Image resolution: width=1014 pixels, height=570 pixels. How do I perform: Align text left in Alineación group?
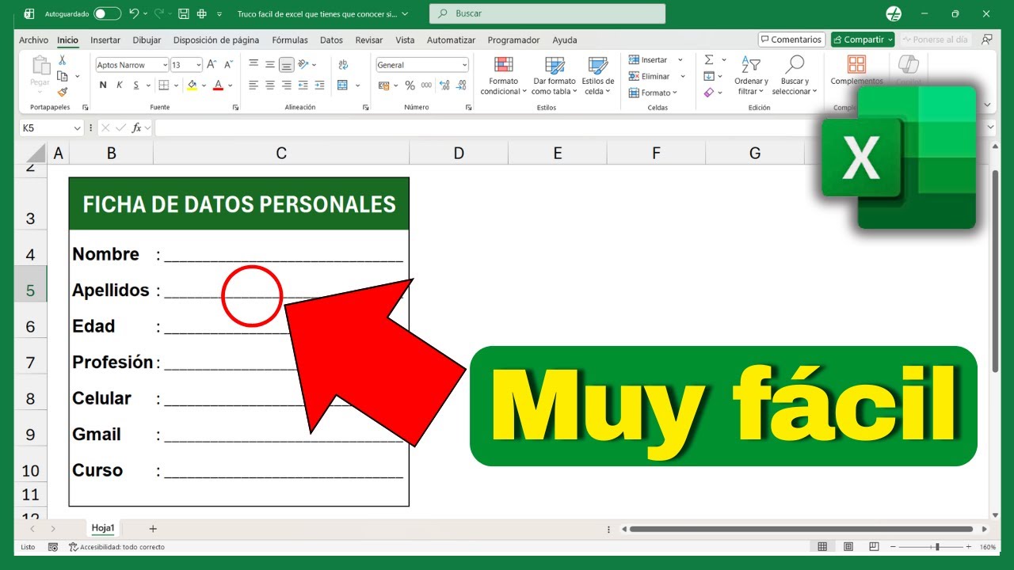253,85
